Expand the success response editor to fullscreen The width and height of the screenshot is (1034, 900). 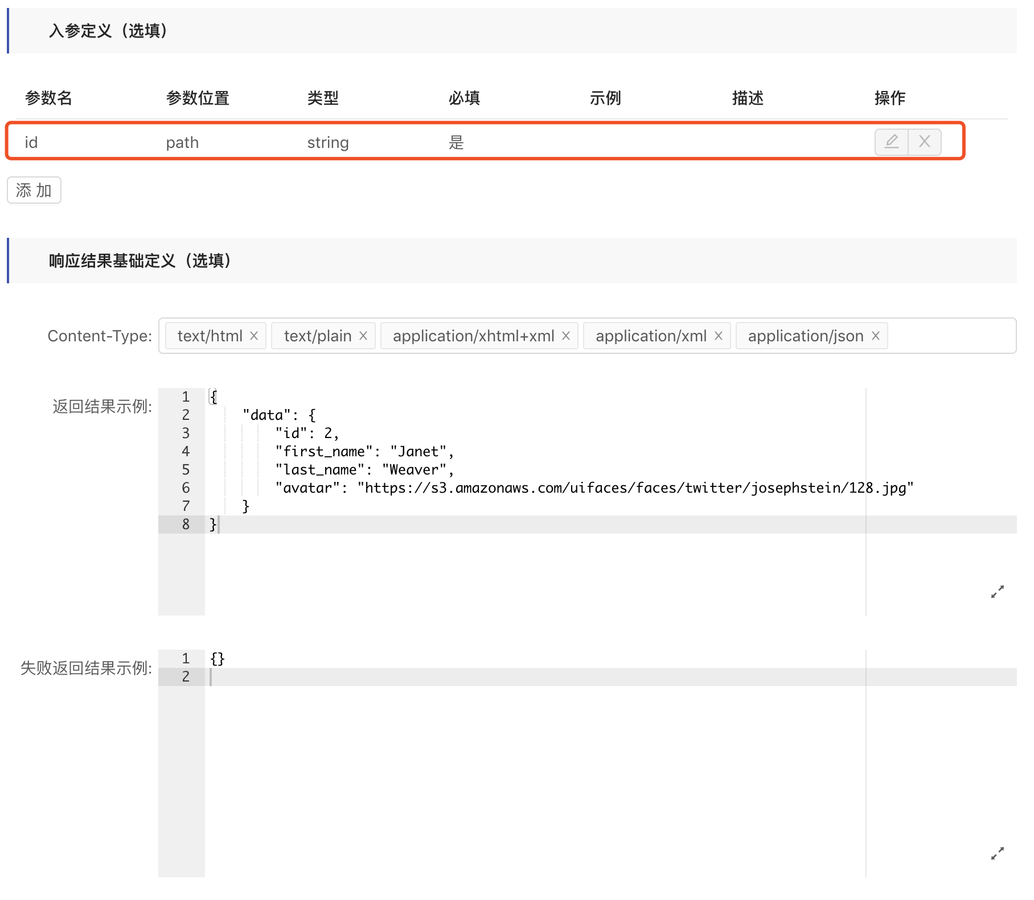click(x=997, y=592)
